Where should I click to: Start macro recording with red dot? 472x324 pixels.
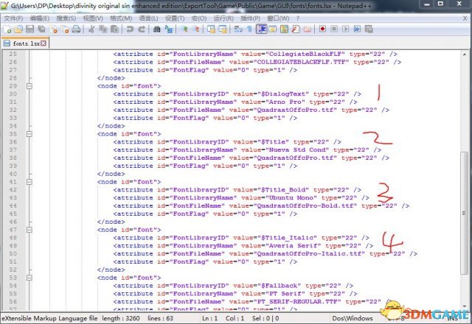click(323, 29)
